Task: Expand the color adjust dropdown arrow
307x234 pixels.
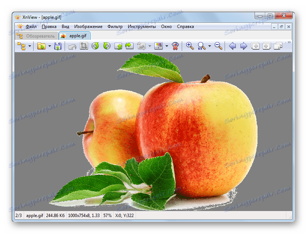Action: (167, 46)
